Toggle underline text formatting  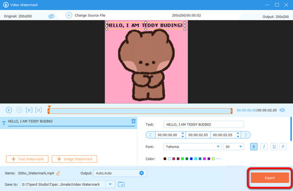pyautogui.click(x=274, y=147)
